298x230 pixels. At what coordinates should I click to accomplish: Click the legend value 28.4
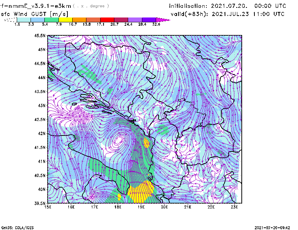tap(142, 24)
